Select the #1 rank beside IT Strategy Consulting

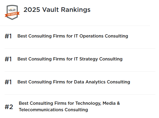8,59
